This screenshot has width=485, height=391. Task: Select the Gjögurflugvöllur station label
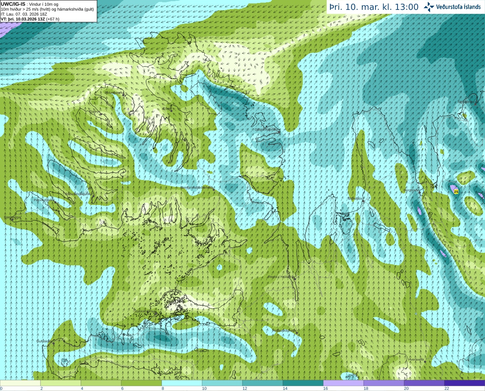point(267,129)
